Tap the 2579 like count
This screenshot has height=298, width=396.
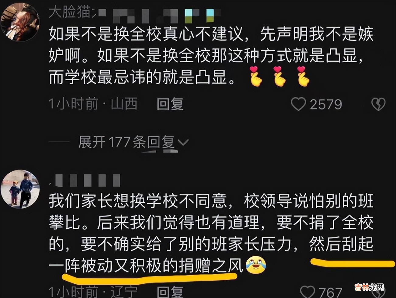326,104
